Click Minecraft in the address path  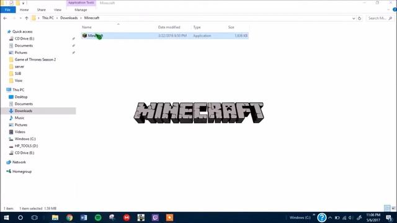point(92,18)
